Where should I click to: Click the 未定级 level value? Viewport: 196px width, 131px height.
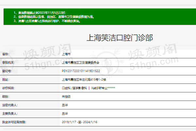(x=66, y=97)
